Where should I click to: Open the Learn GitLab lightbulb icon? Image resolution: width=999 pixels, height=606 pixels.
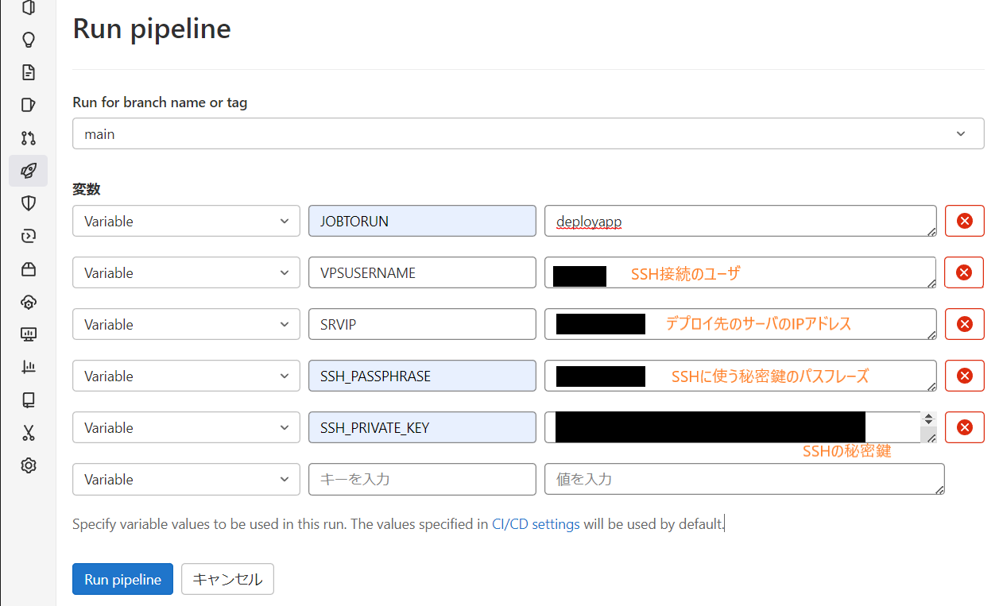(x=29, y=40)
